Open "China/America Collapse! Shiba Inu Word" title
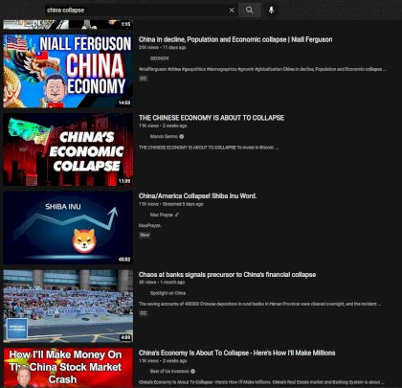The height and width of the screenshot is (388, 402). [198, 196]
